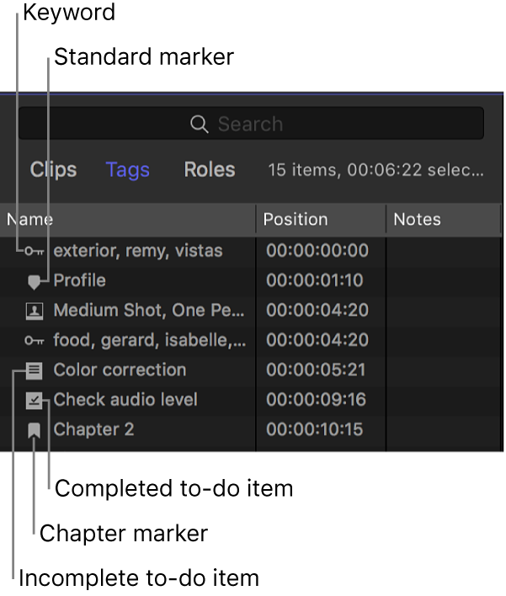Click the keyword icon beside exterior, remy, vistas

(x=35, y=251)
